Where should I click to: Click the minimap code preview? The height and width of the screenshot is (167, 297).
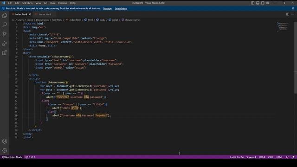pos(283,27)
